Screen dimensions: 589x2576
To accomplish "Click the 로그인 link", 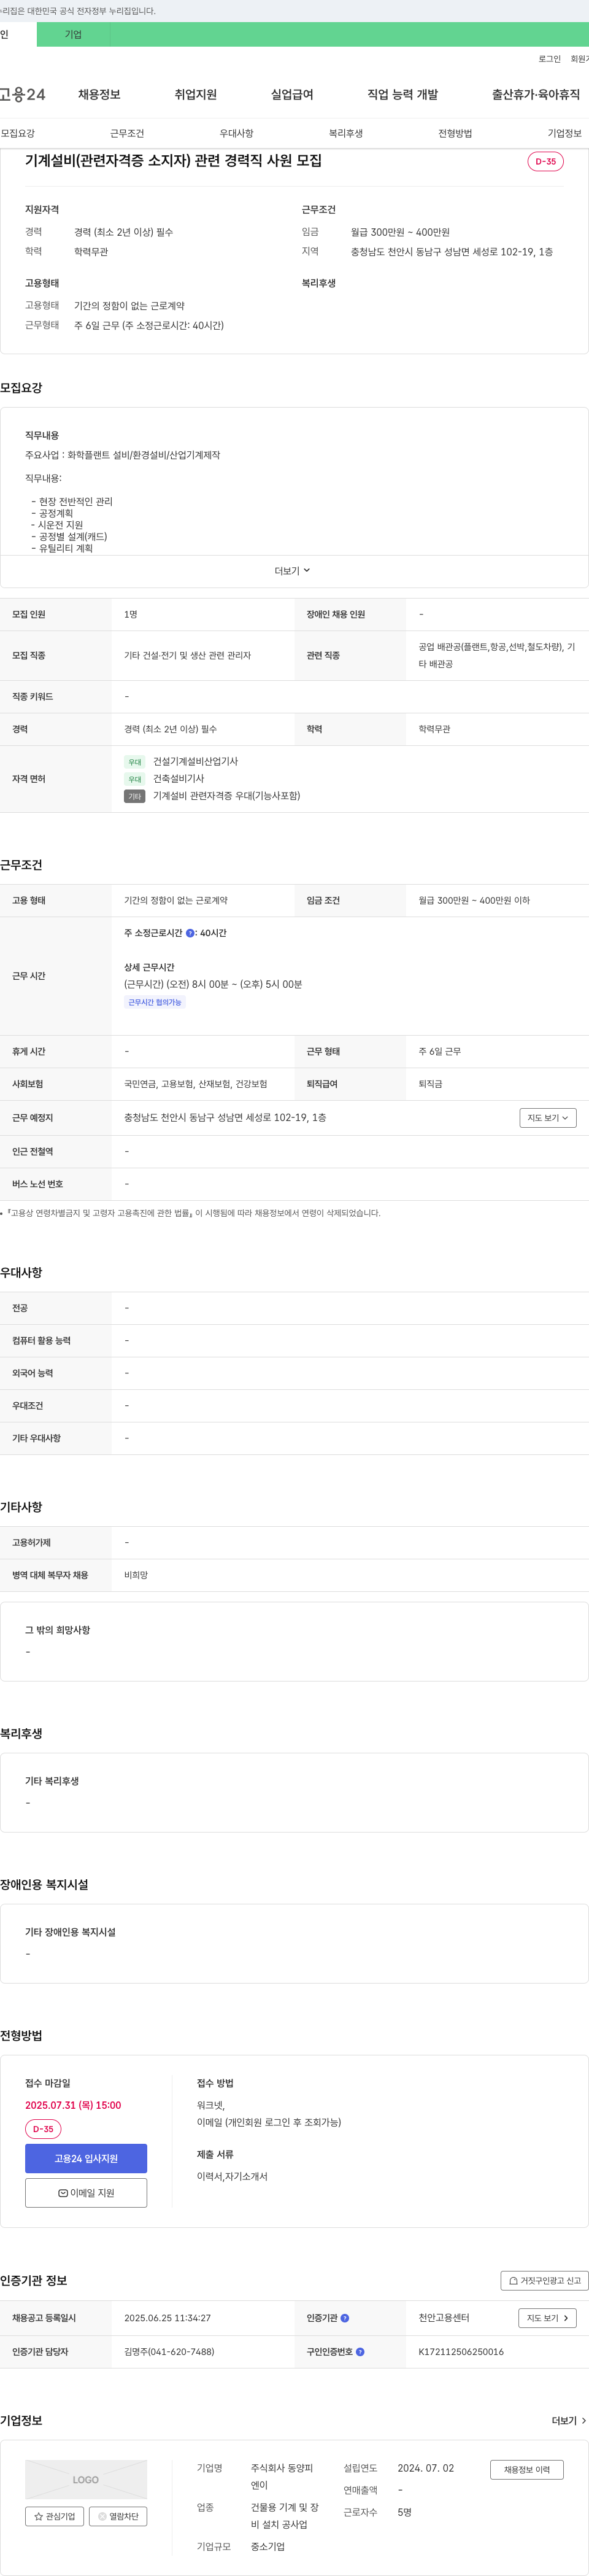I will coord(550,59).
